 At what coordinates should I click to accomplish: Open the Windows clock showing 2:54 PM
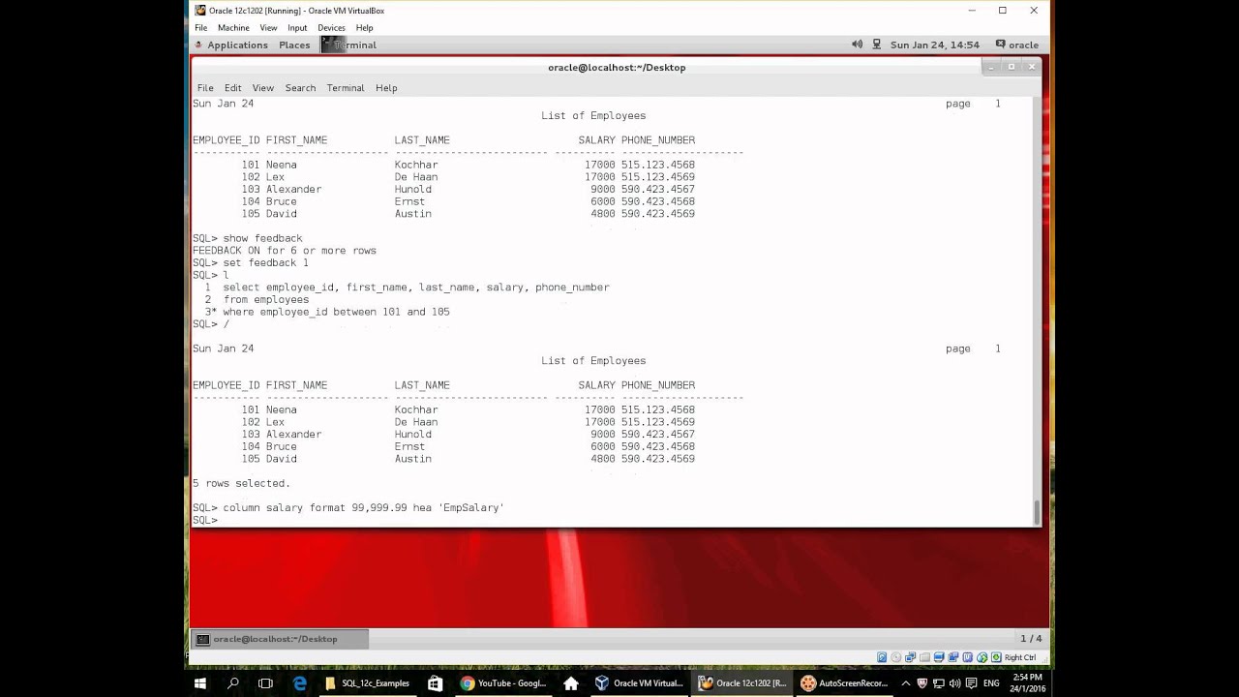(1027, 683)
